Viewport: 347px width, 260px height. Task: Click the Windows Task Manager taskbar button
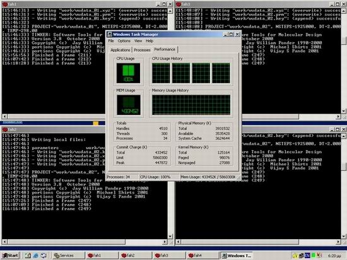pos(237,256)
